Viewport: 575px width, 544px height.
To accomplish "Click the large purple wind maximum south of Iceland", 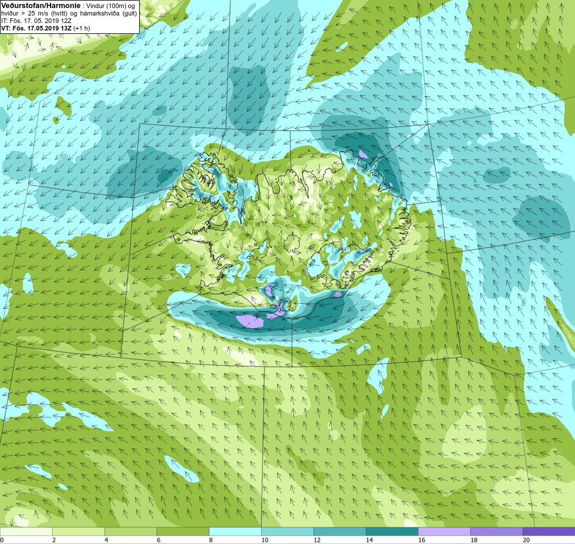I will (x=250, y=321).
